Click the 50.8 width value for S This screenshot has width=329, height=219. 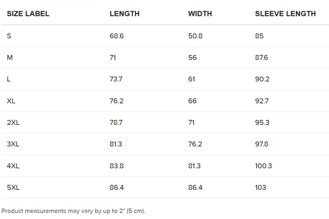point(195,36)
